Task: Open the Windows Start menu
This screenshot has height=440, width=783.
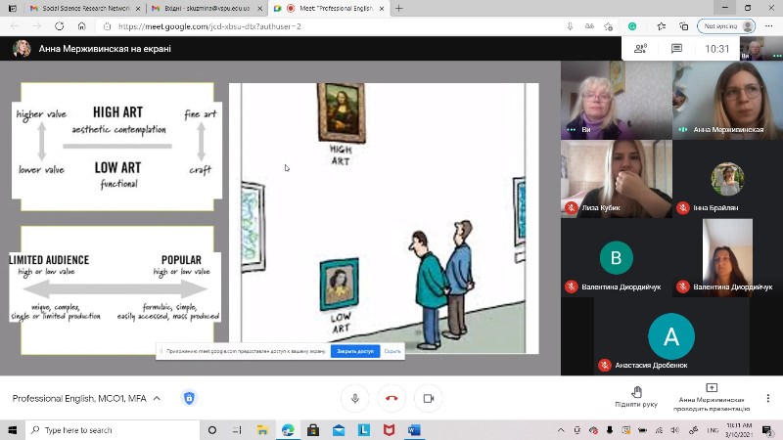Action: 13,430
